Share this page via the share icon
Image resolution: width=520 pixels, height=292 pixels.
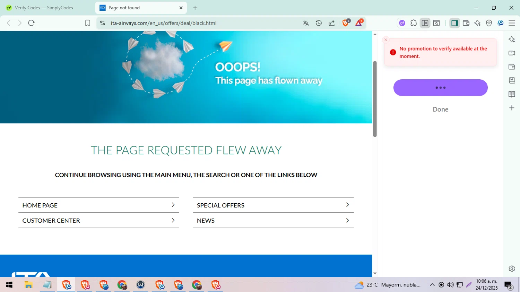(332, 23)
